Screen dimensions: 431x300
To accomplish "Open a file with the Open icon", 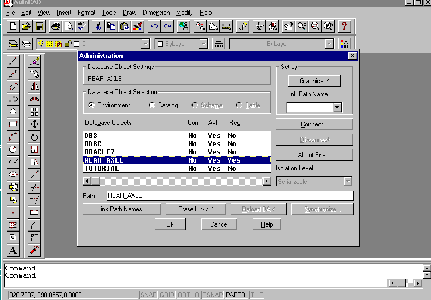I will [26, 26].
